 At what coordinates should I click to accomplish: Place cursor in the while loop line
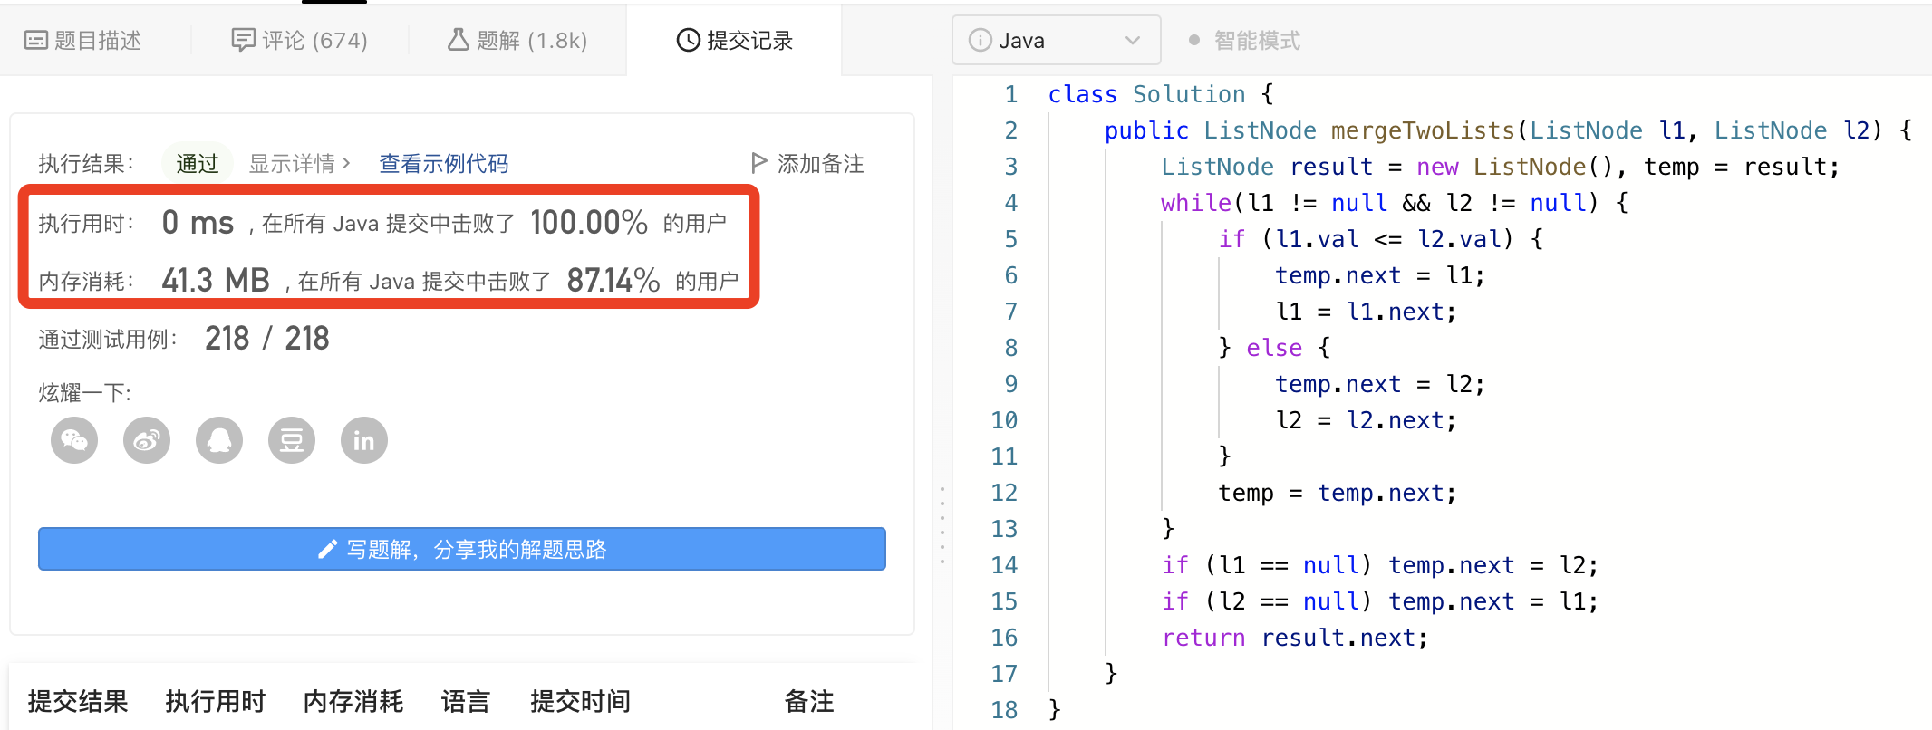pyautogui.click(x=1395, y=203)
